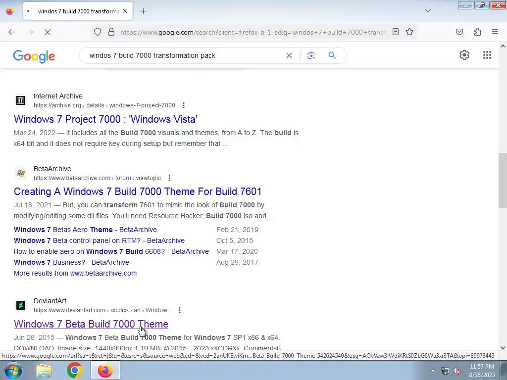Click the betaarchive.com URL breadcrumb
507x380 pixels.
(x=98, y=178)
